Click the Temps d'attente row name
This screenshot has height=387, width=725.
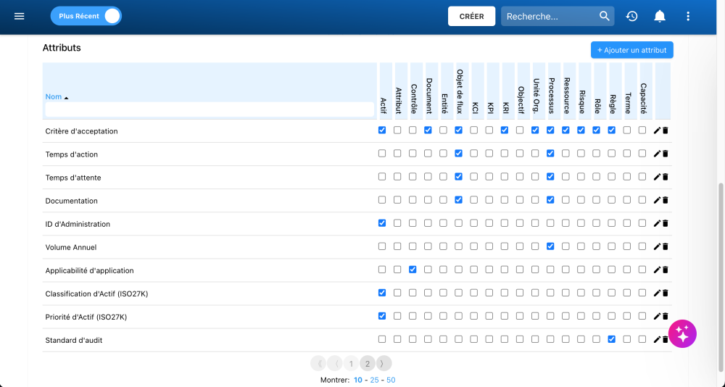pos(73,178)
